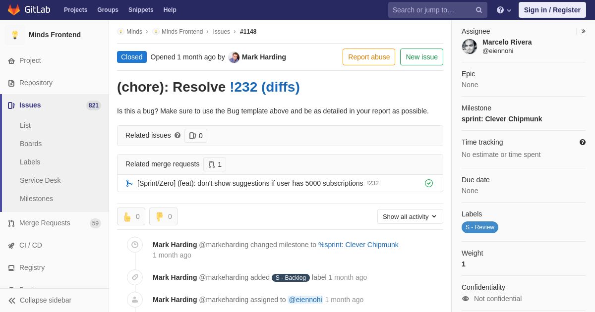Click the Closed status badge
The height and width of the screenshot is (312, 595).
pyautogui.click(x=132, y=57)
